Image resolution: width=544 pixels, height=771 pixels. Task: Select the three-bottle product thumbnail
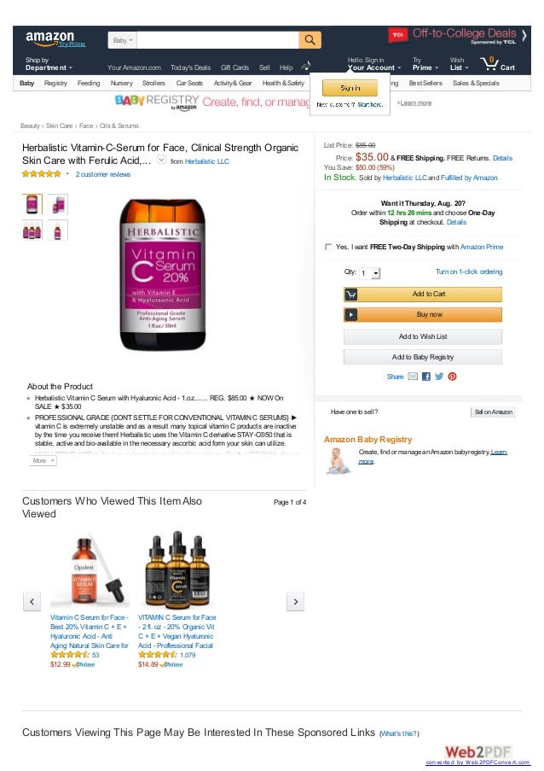(32, 231)
